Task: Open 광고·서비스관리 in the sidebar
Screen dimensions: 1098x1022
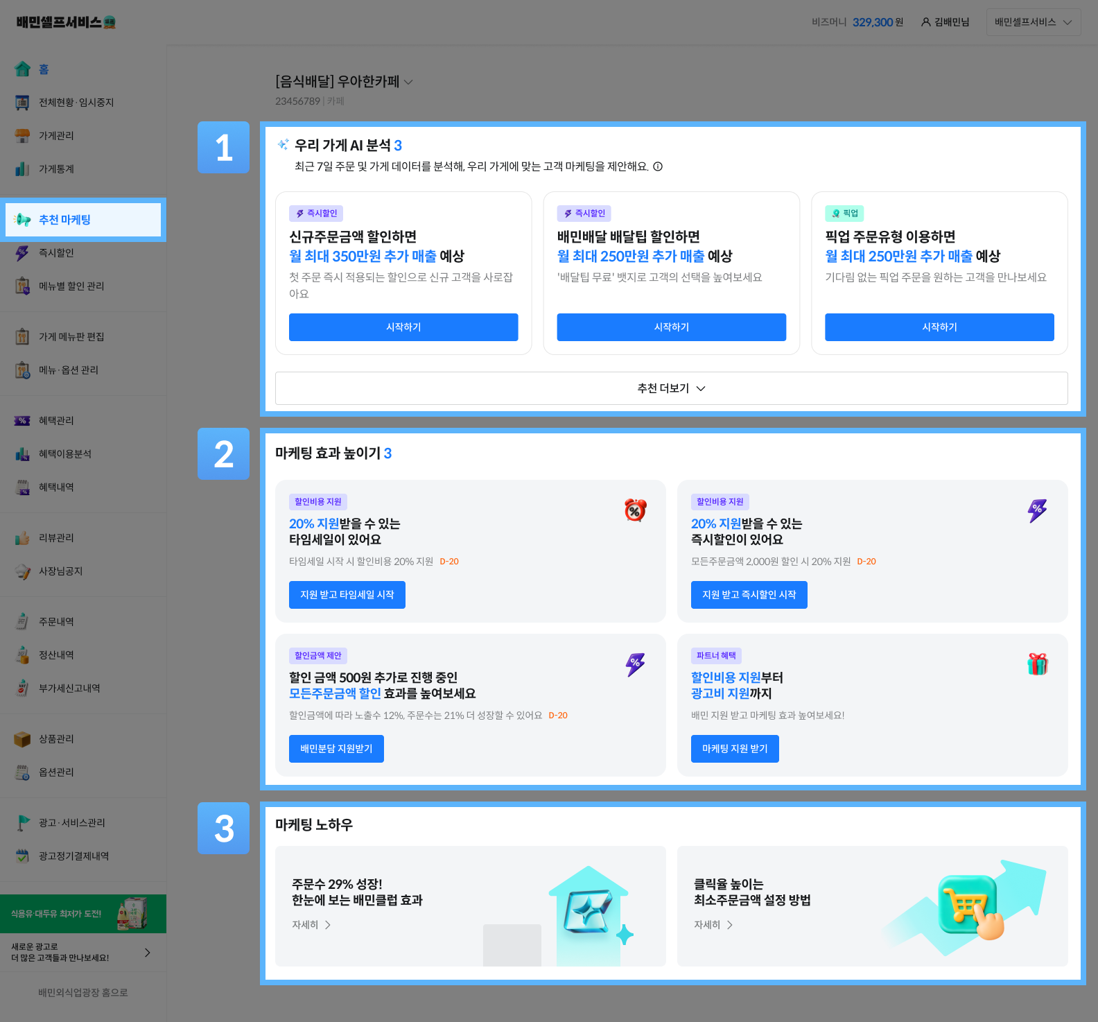Action: 83,823
